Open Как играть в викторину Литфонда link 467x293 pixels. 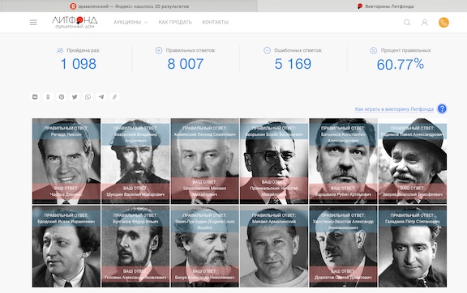click(394, 109)
